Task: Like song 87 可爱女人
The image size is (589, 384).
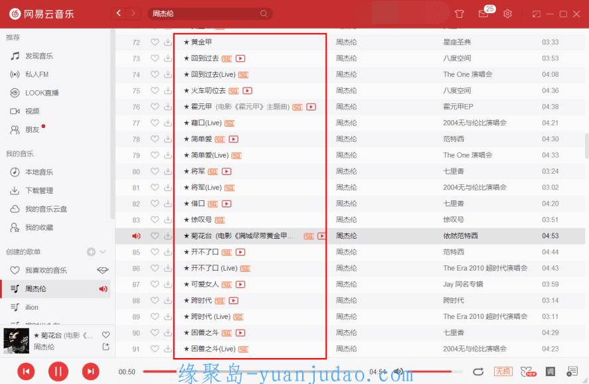Action: (x=154, y=284)
